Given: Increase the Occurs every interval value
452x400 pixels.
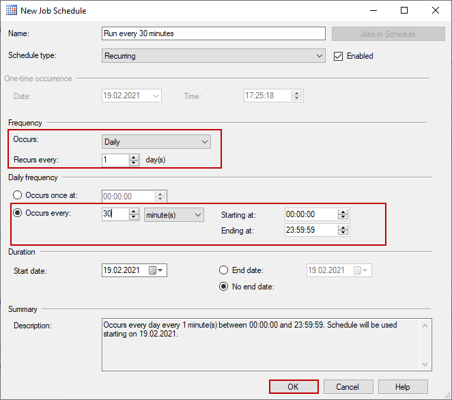Looking at the screenshot, I should point(133,212).
